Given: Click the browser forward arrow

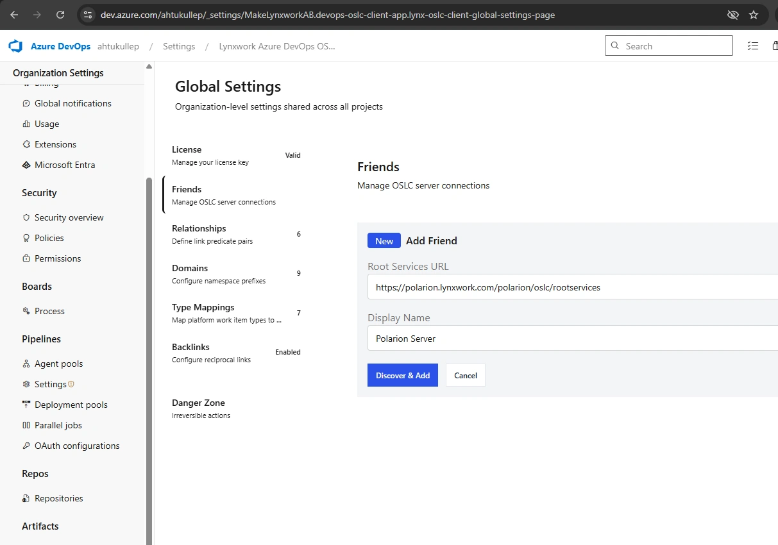Looking at the screenshot, I should point(37,14).
